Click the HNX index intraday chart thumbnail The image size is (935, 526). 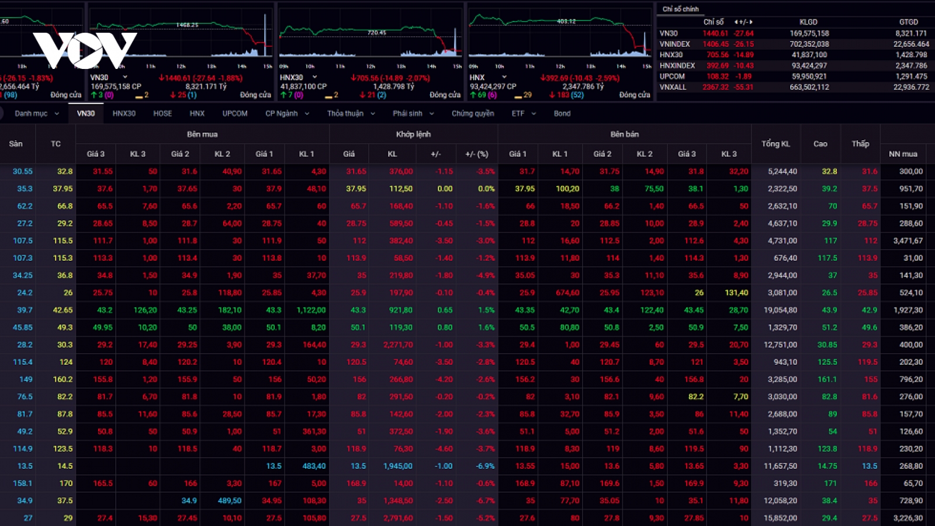560,36
